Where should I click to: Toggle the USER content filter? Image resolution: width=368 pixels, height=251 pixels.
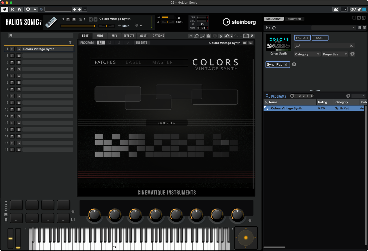(320, 38)
